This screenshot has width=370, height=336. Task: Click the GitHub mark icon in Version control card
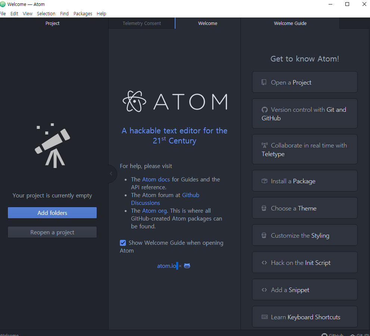[264, 110]
